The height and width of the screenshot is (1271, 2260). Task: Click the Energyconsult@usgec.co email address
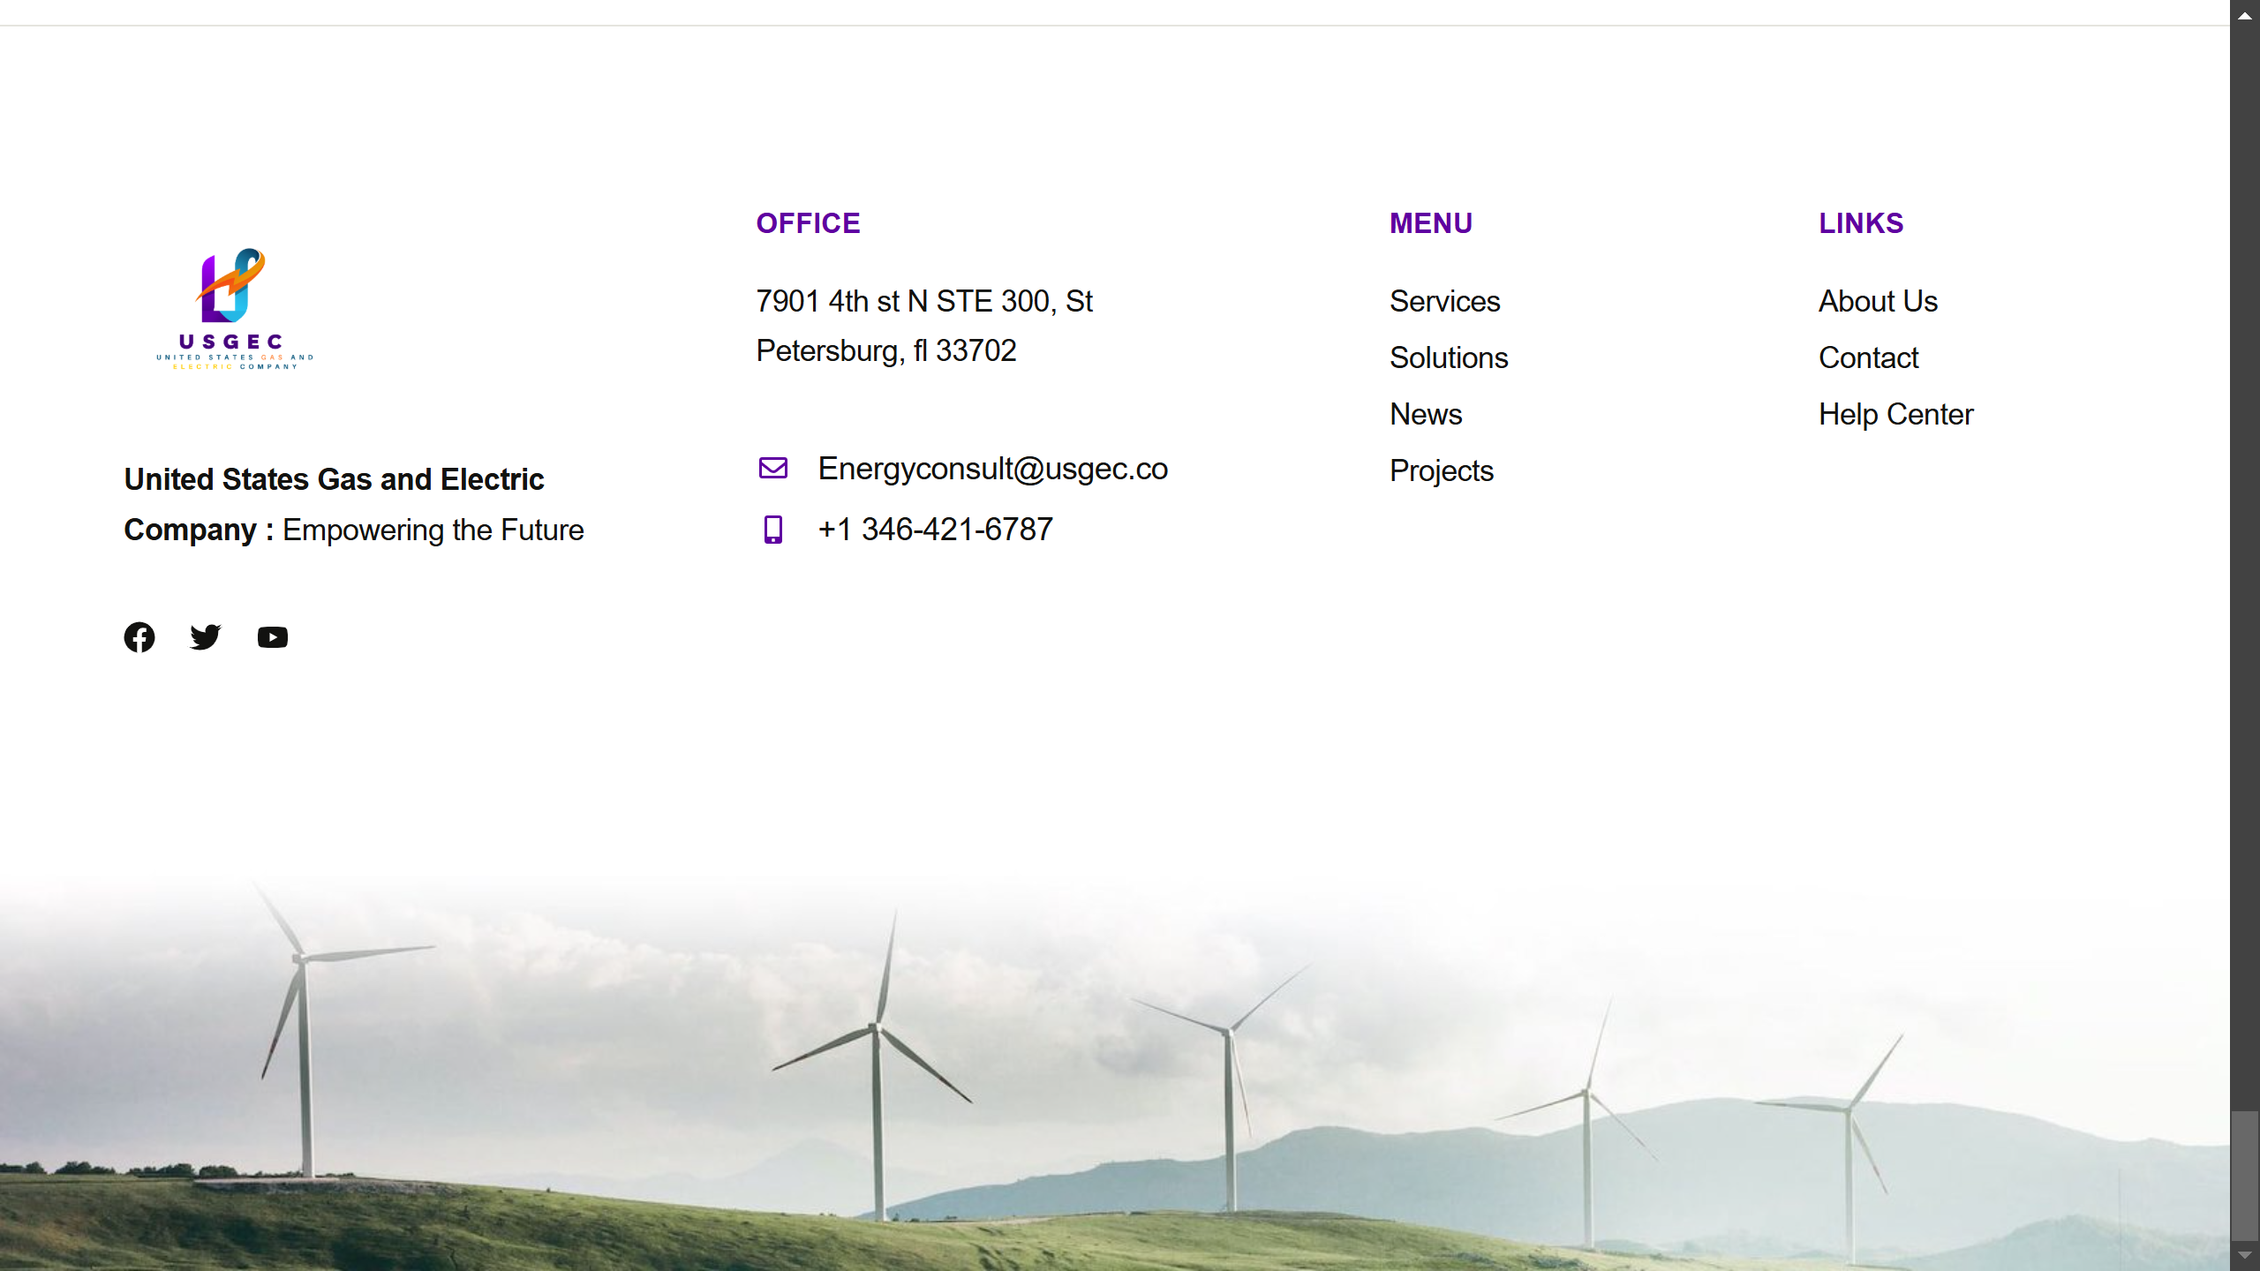[x=992, y=469]
